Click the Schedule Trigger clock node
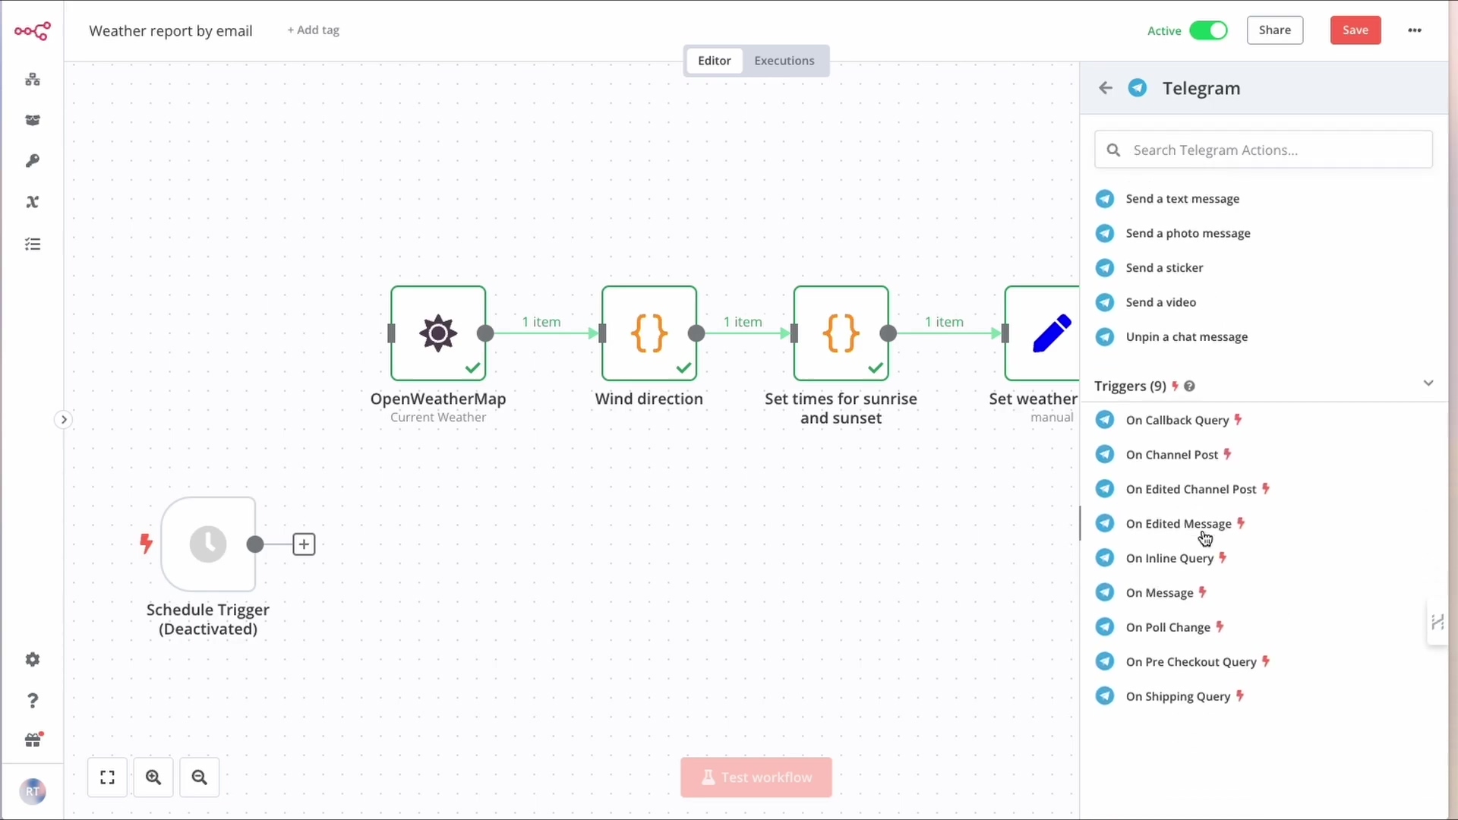 coord(208,544)
